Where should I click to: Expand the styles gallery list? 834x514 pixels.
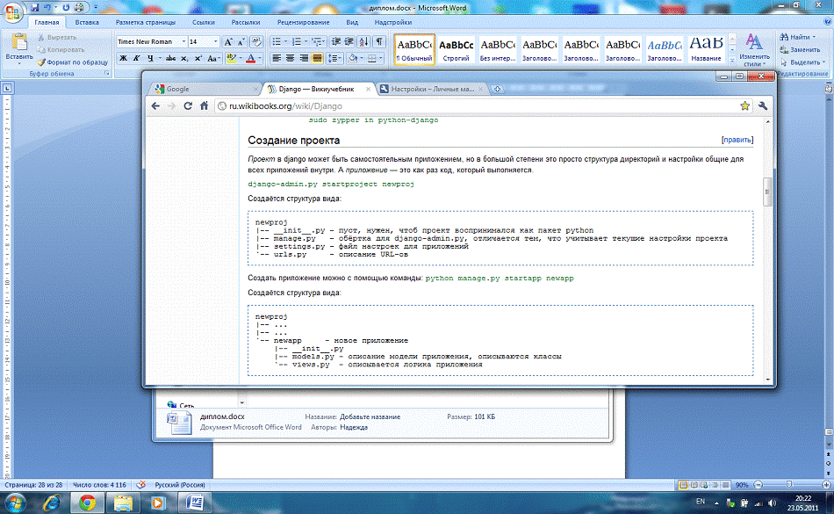click(x=730, y=61)
